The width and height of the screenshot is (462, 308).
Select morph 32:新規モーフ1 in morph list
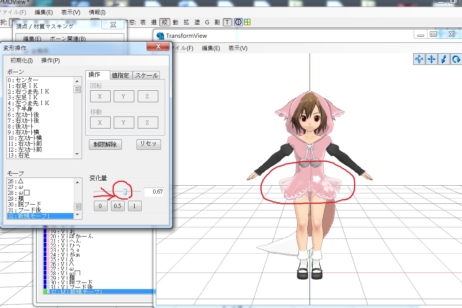[x=40, y=216]
